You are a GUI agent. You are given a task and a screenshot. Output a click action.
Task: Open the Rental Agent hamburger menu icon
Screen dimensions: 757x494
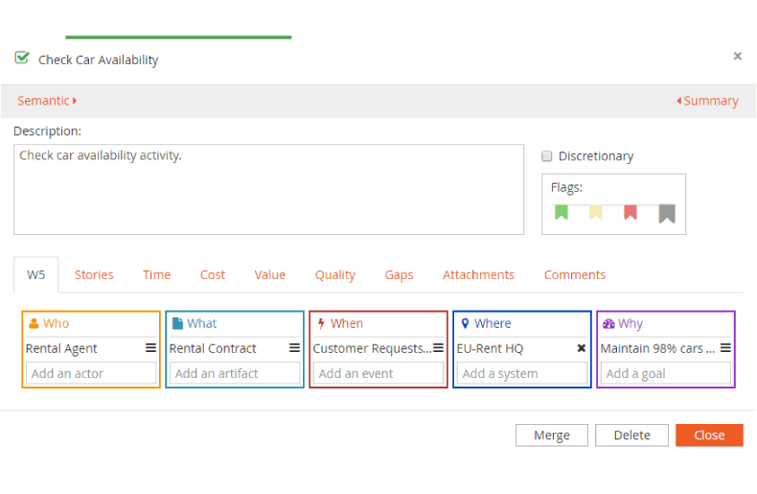point(150,348)
